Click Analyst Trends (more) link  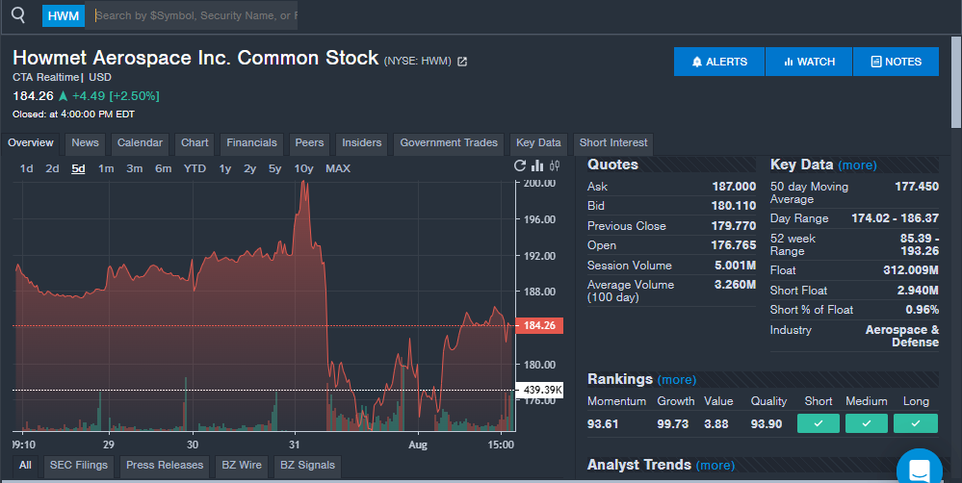tap(715, 466)
